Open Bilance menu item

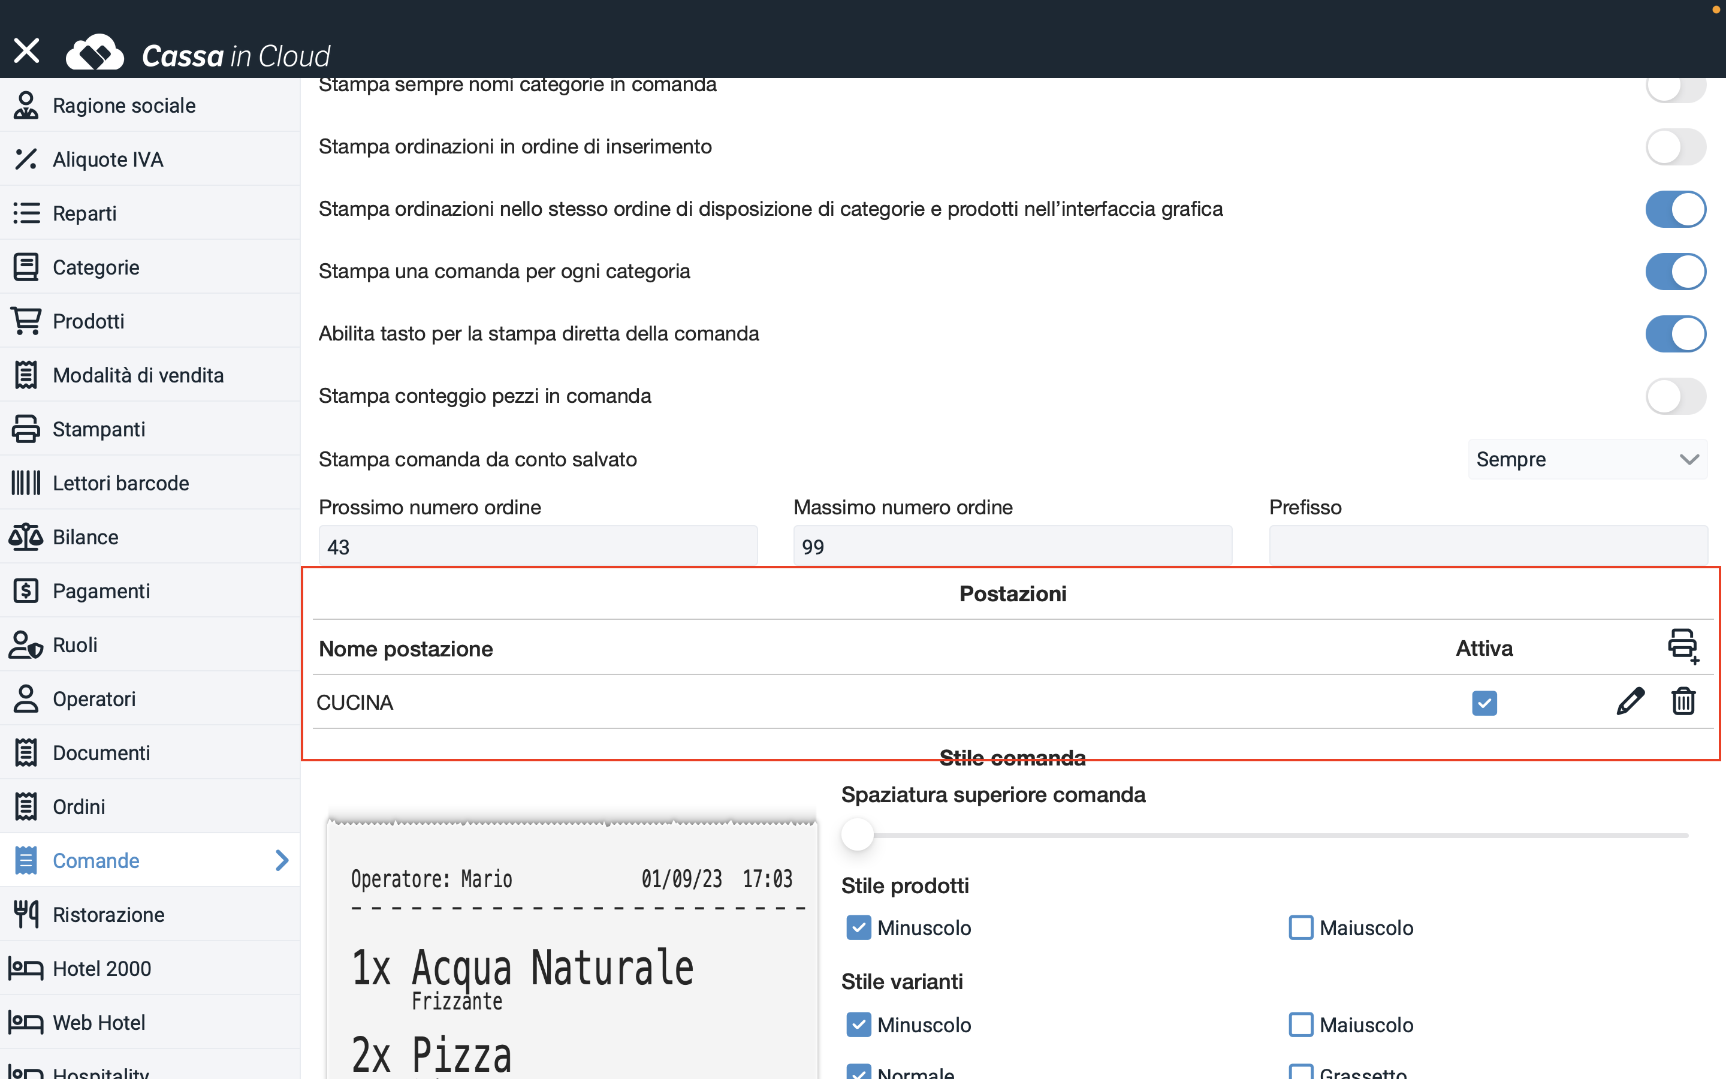coord(150,537)
